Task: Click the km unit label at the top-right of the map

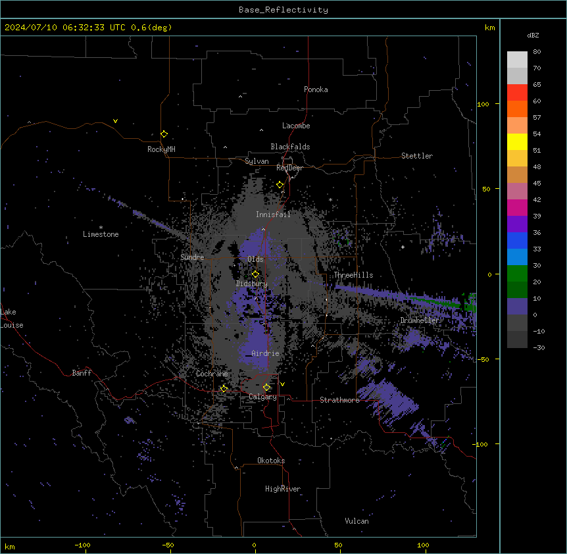Action: click(489, 28)
